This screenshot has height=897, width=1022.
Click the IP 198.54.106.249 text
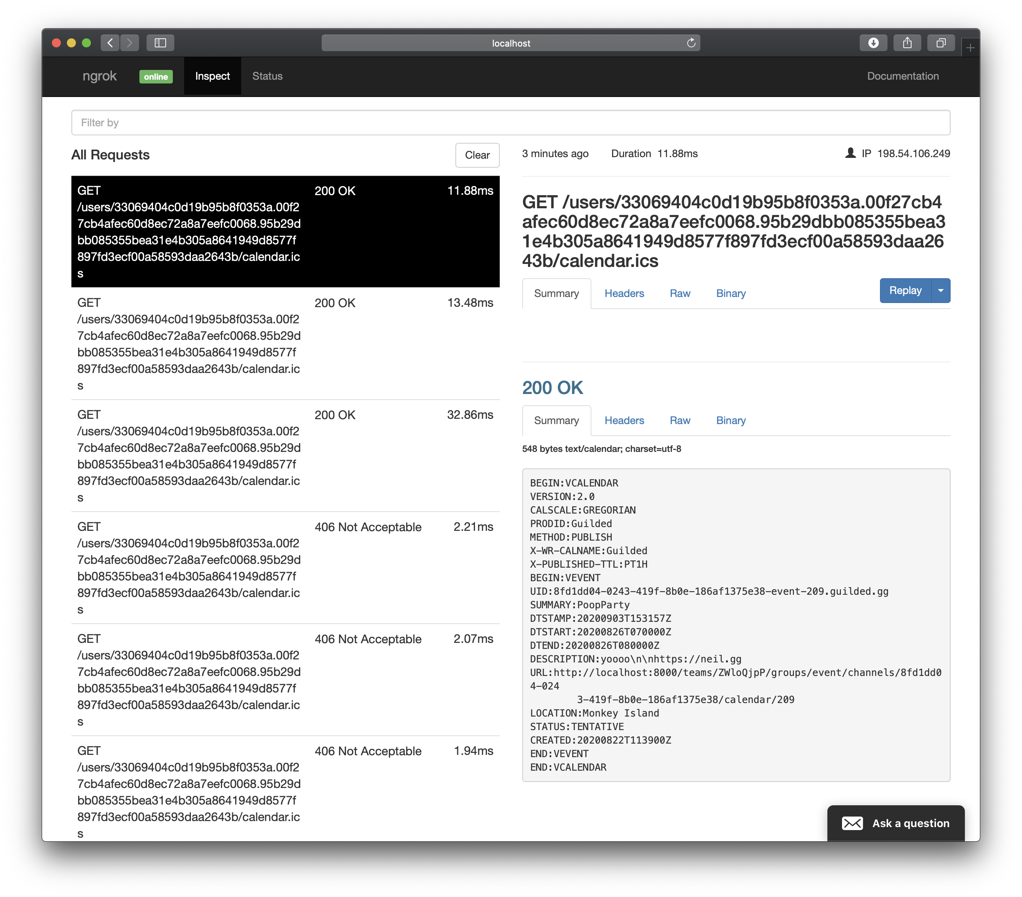(906, 154)
